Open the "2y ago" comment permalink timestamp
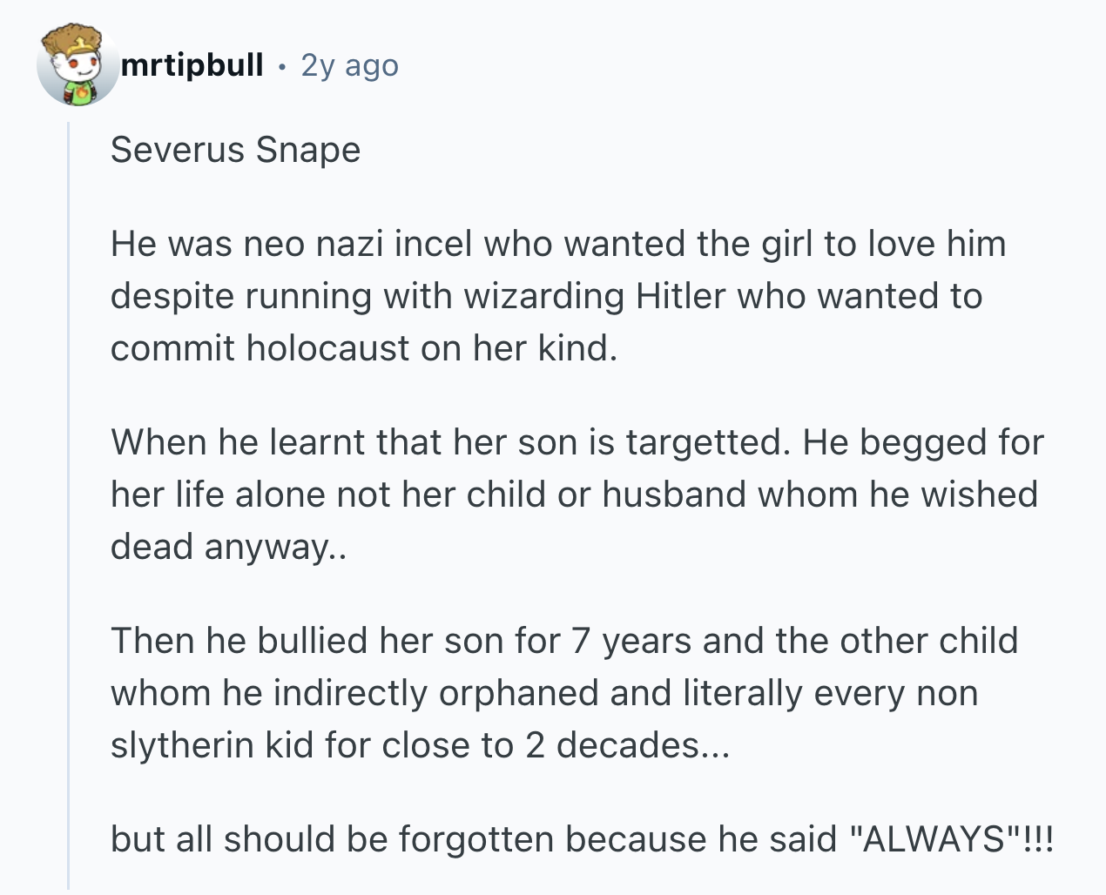Screen dimensions: 1106x895 [x=349, y=65]
